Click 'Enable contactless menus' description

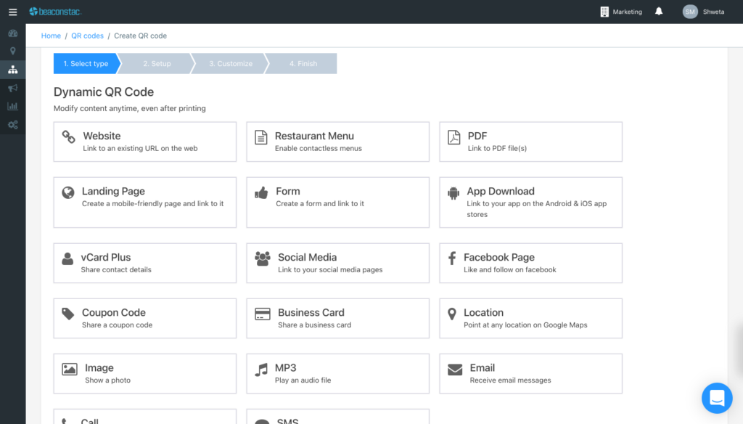(x=319, y=148)
